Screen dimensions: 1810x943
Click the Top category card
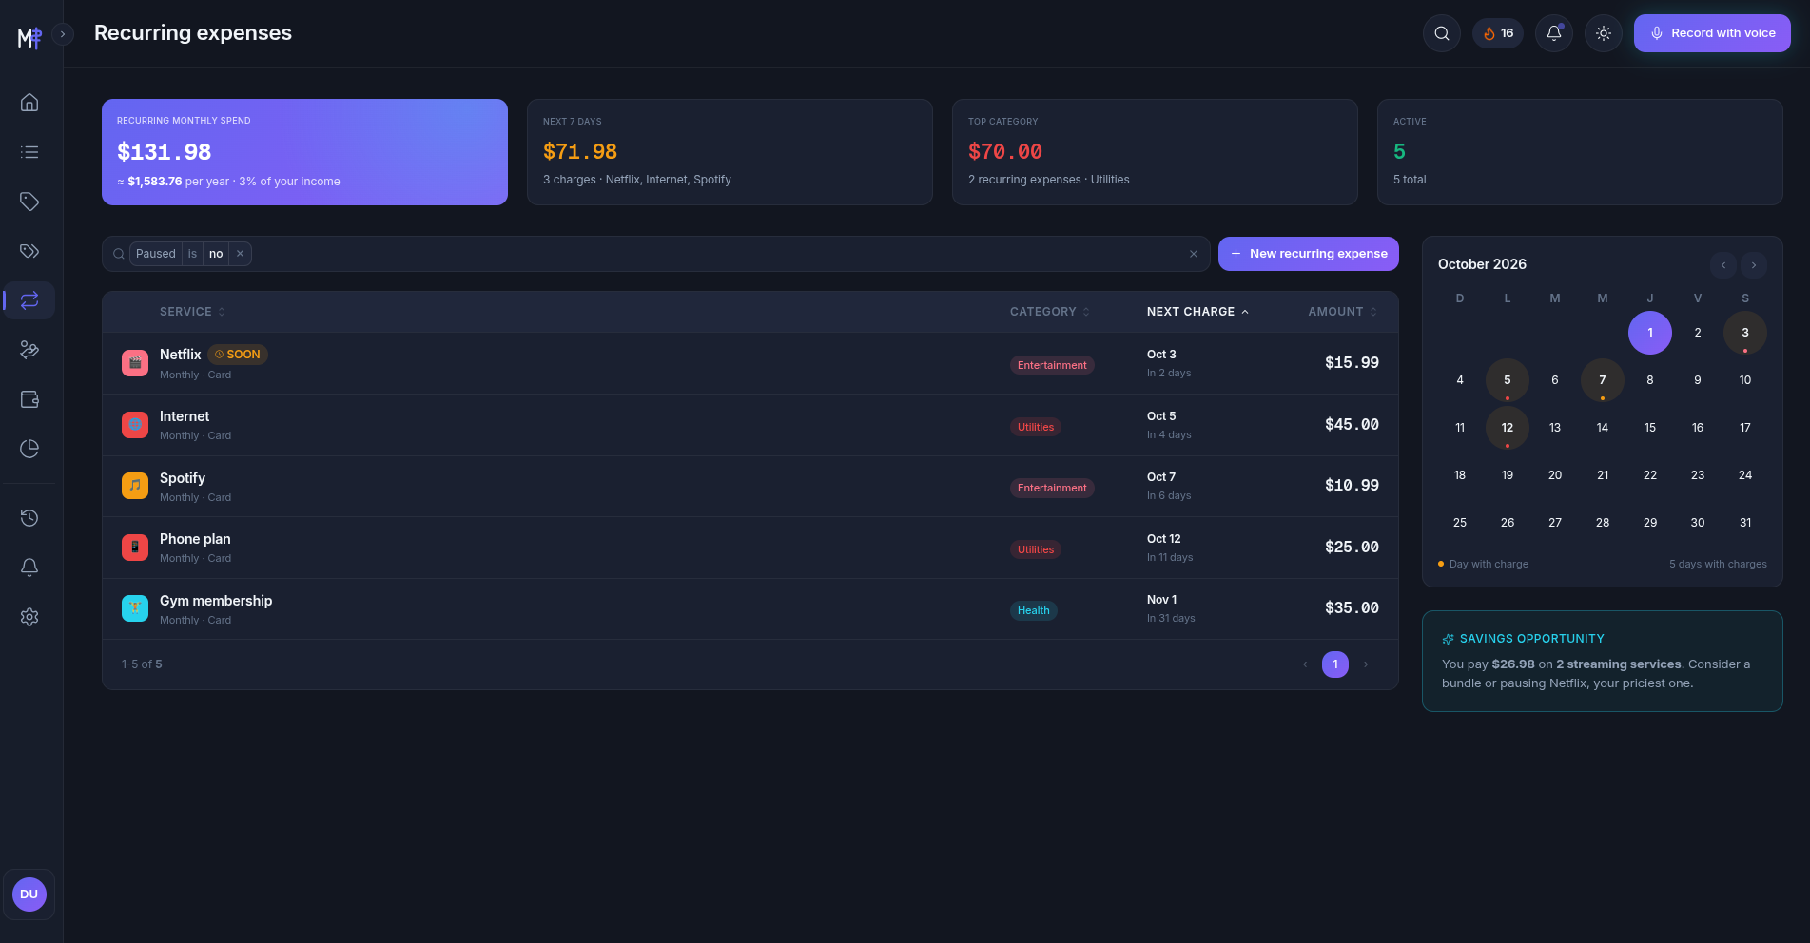click(x=1155, y=152)
